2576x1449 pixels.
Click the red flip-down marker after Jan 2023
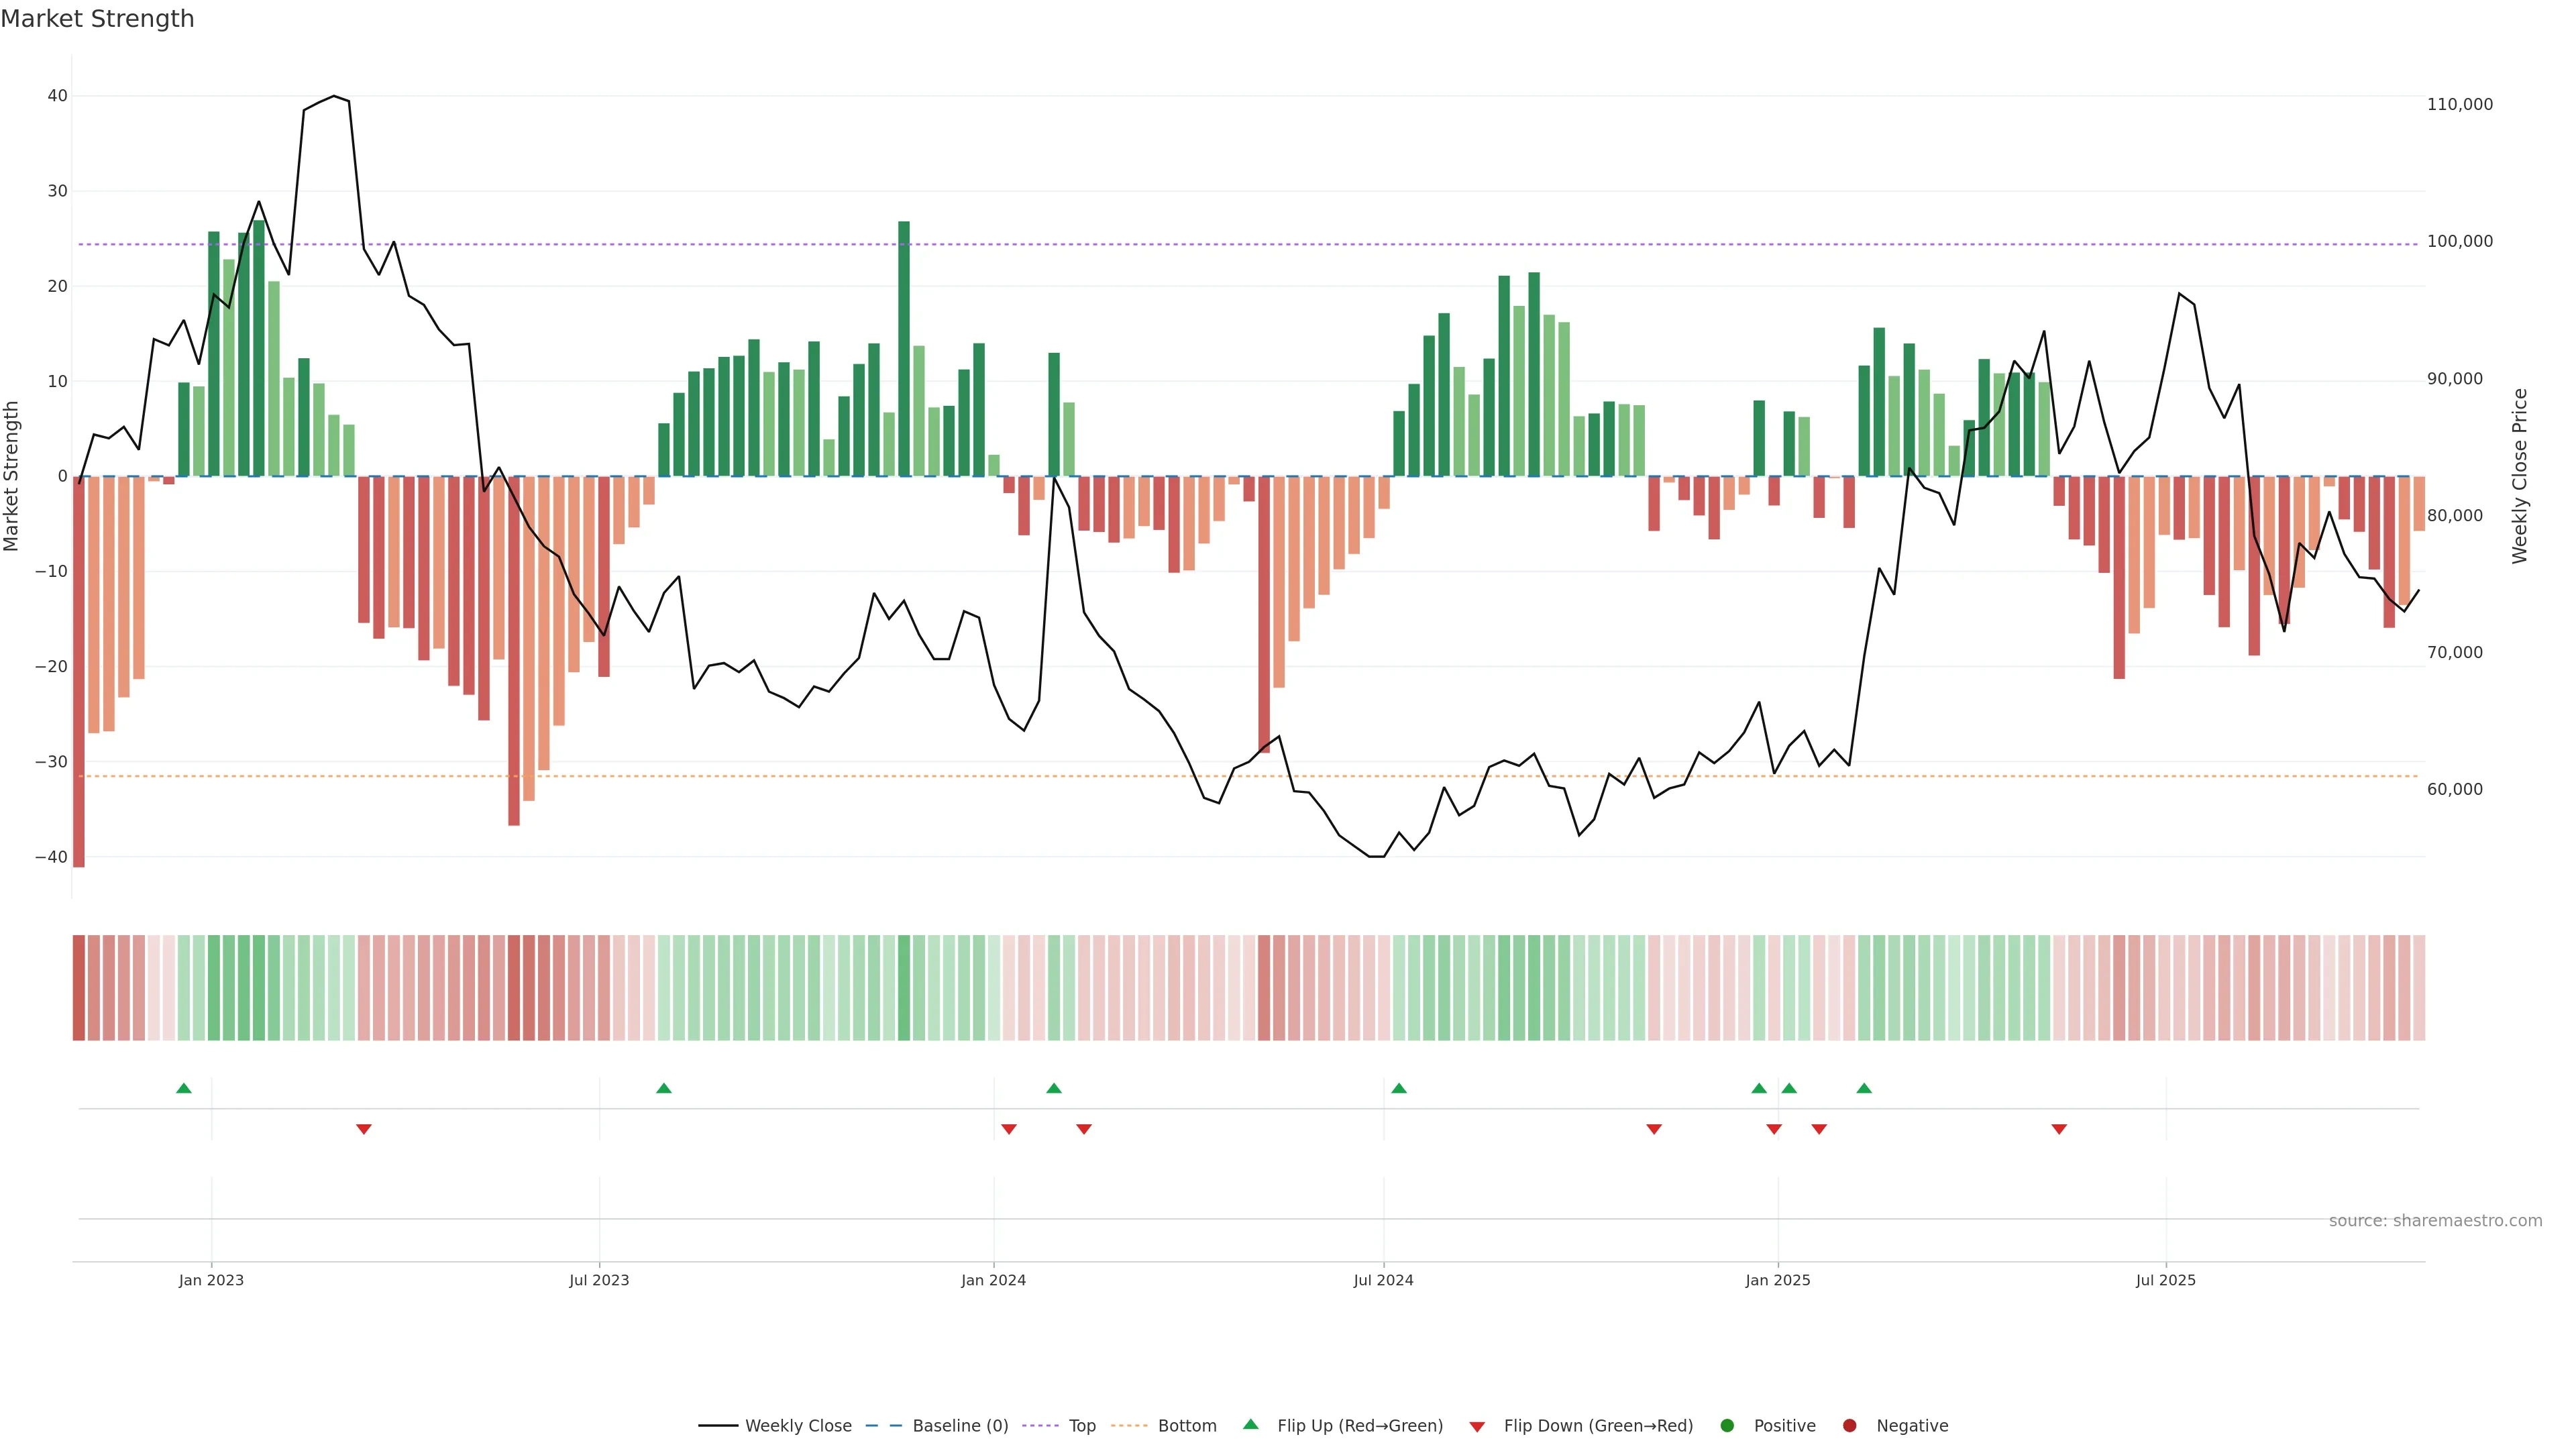point(364,1129)
